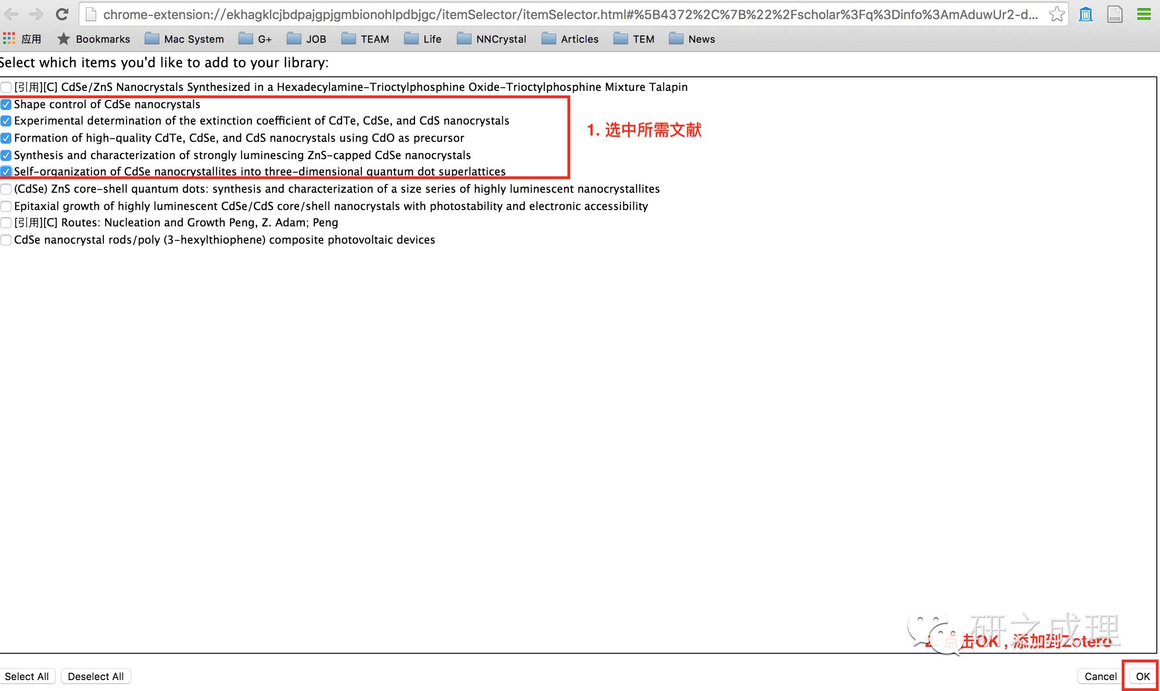Open the Articles bookmark folder
The image size is (1160, 691).
tap(570, 39)
